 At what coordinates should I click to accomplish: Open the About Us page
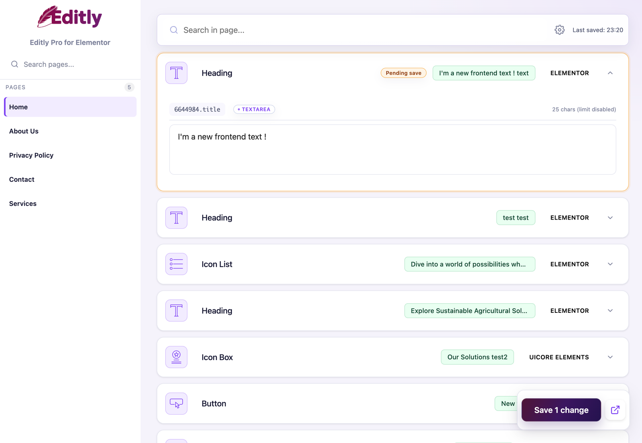pyautogui.click(x=70, y=131)
